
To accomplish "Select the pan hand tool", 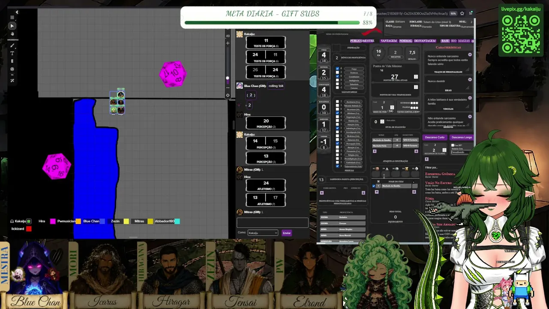I will [x=12, y=33].
